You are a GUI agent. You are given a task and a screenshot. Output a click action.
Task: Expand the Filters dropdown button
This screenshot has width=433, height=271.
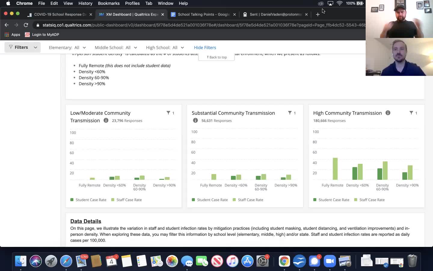pos(23,47)
